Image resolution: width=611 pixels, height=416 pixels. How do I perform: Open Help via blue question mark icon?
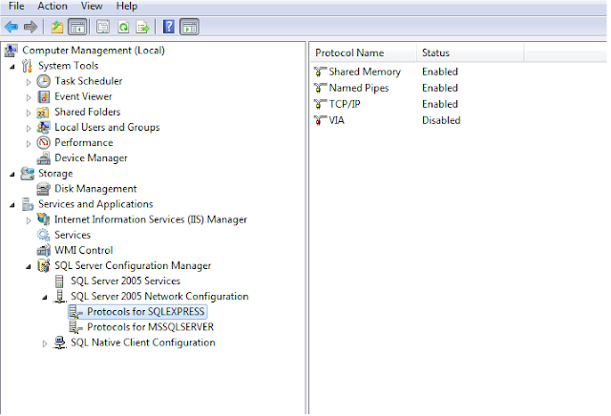coord(168,27)
